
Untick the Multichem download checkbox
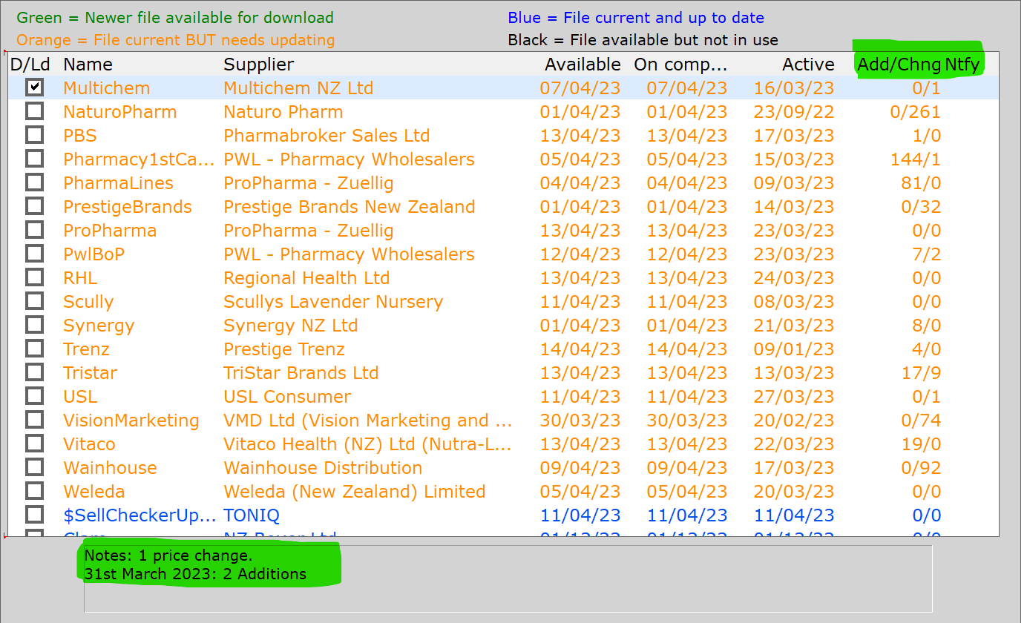[34, 87]
